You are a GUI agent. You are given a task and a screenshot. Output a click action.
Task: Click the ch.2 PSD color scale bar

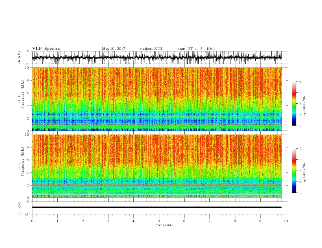tap(294, 171)
